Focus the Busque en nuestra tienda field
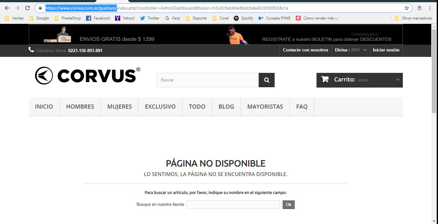The image size is (438, 224). (x=233, y=205)
